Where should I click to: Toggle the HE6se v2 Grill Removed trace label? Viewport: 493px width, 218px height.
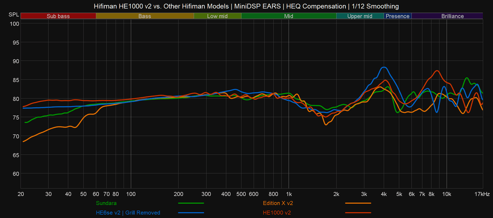click(128, 213)
